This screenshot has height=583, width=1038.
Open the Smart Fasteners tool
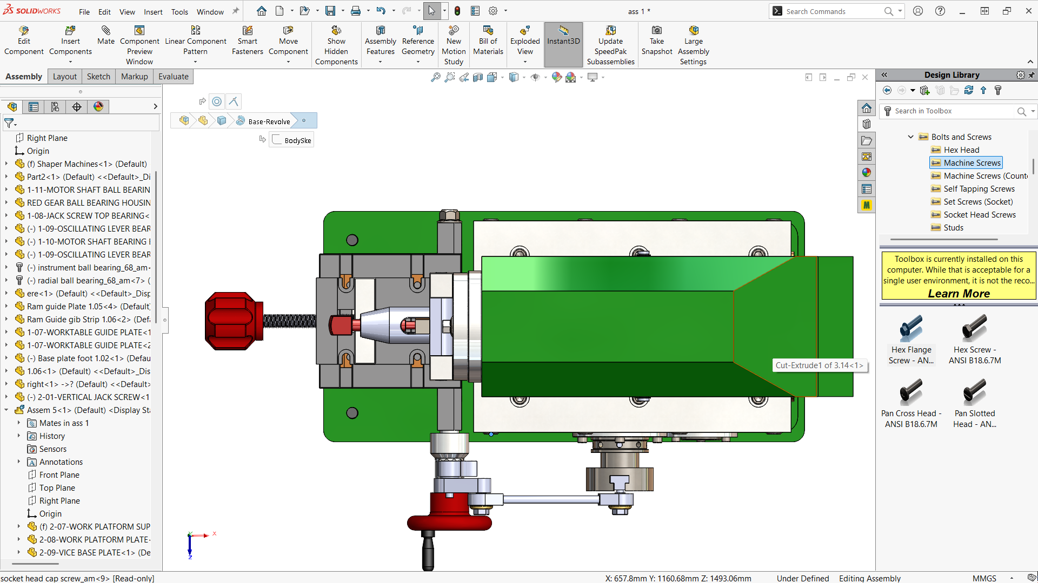pos(248,40)
